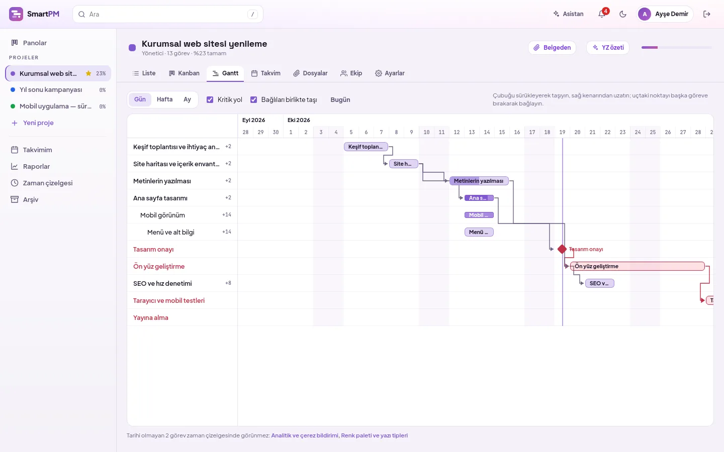Select the Ön yüz geliştirme Gantt bar
The image size is (724, 452).
coord(638,266)
